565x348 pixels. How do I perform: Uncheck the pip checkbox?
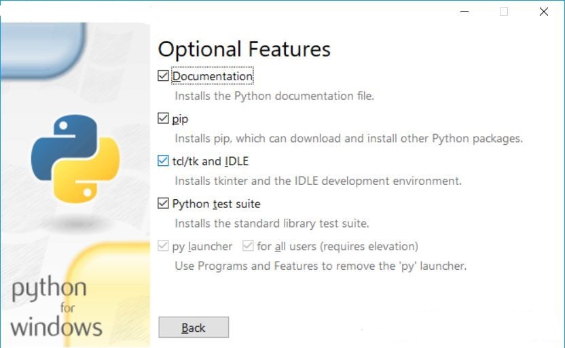tap(163, 118)
